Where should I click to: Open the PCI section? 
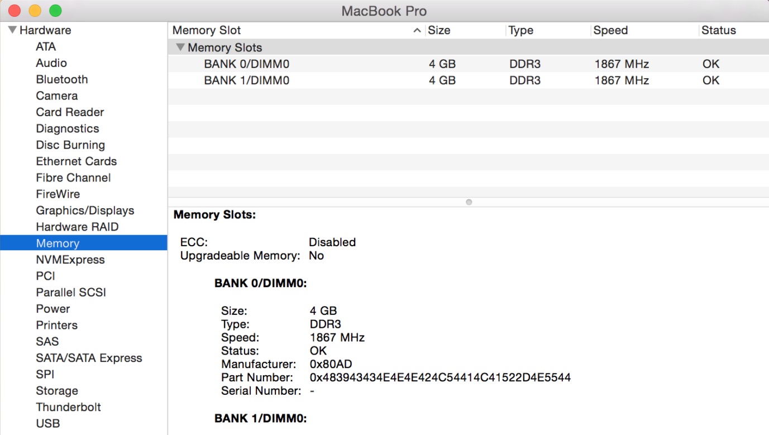click(x=45, y=276)
